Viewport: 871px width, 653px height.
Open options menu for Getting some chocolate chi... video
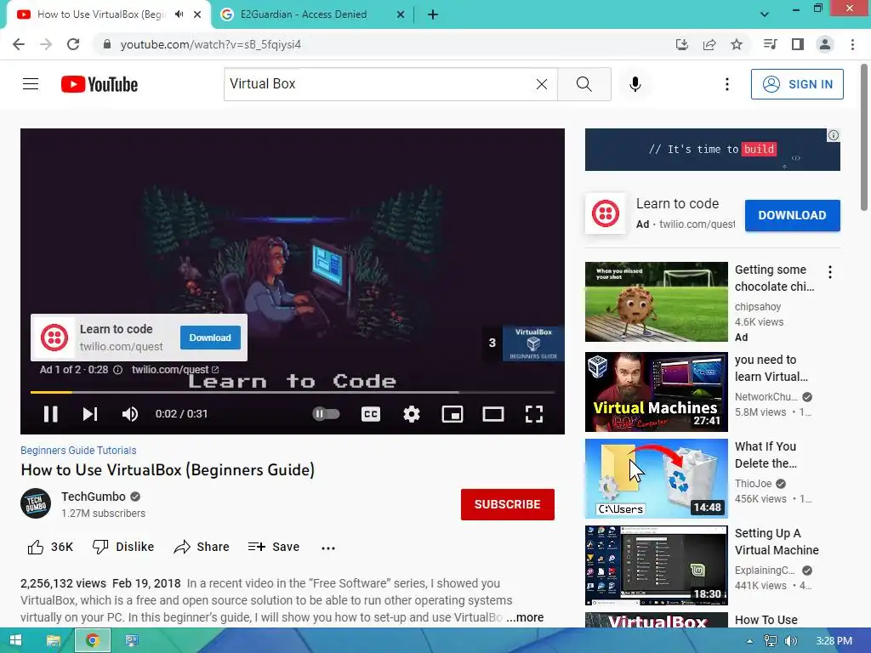click(830, 272)
